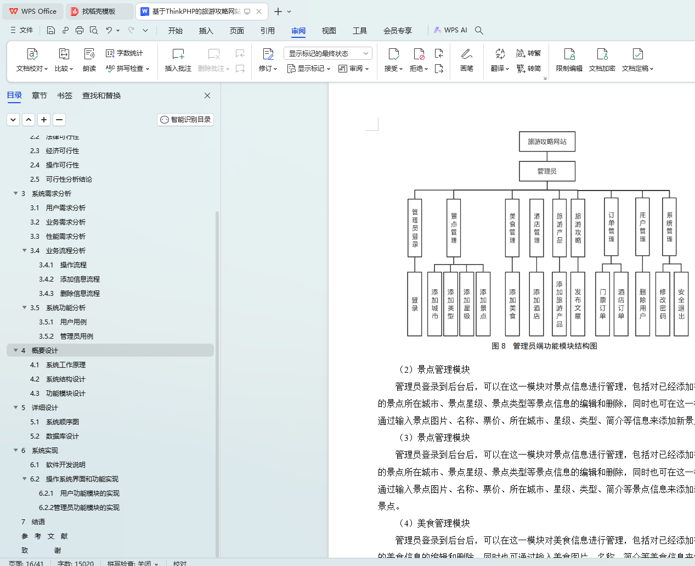Click the 拼写检查 status bar toggle
Image resolution: width=695 pixels, height=566 pixels.
click(132, 563)
